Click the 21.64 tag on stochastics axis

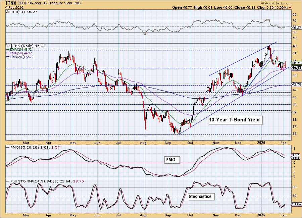pyautogui.click(x=296, y=204)
